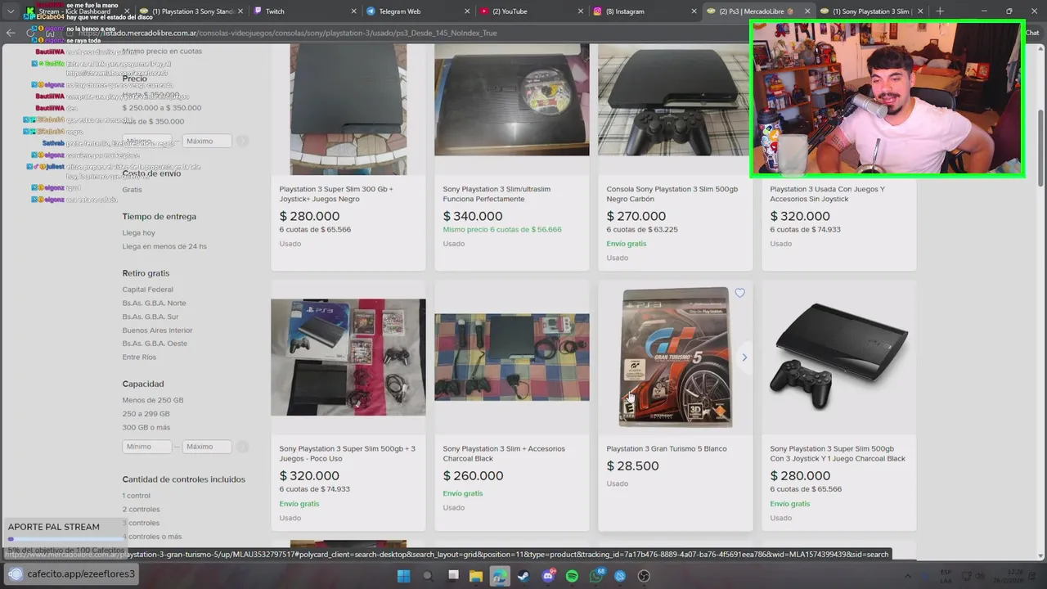Click Super Slim with joystick product thumbnail
This screenshot has height=589, width=1047.
pos(839,357)
